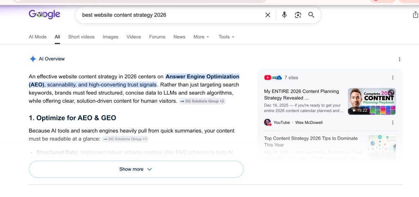This screenshot has width=419, height=197.
Task: Open the SG Solutions Group +1 citation chip
Action: click(125, 139)
